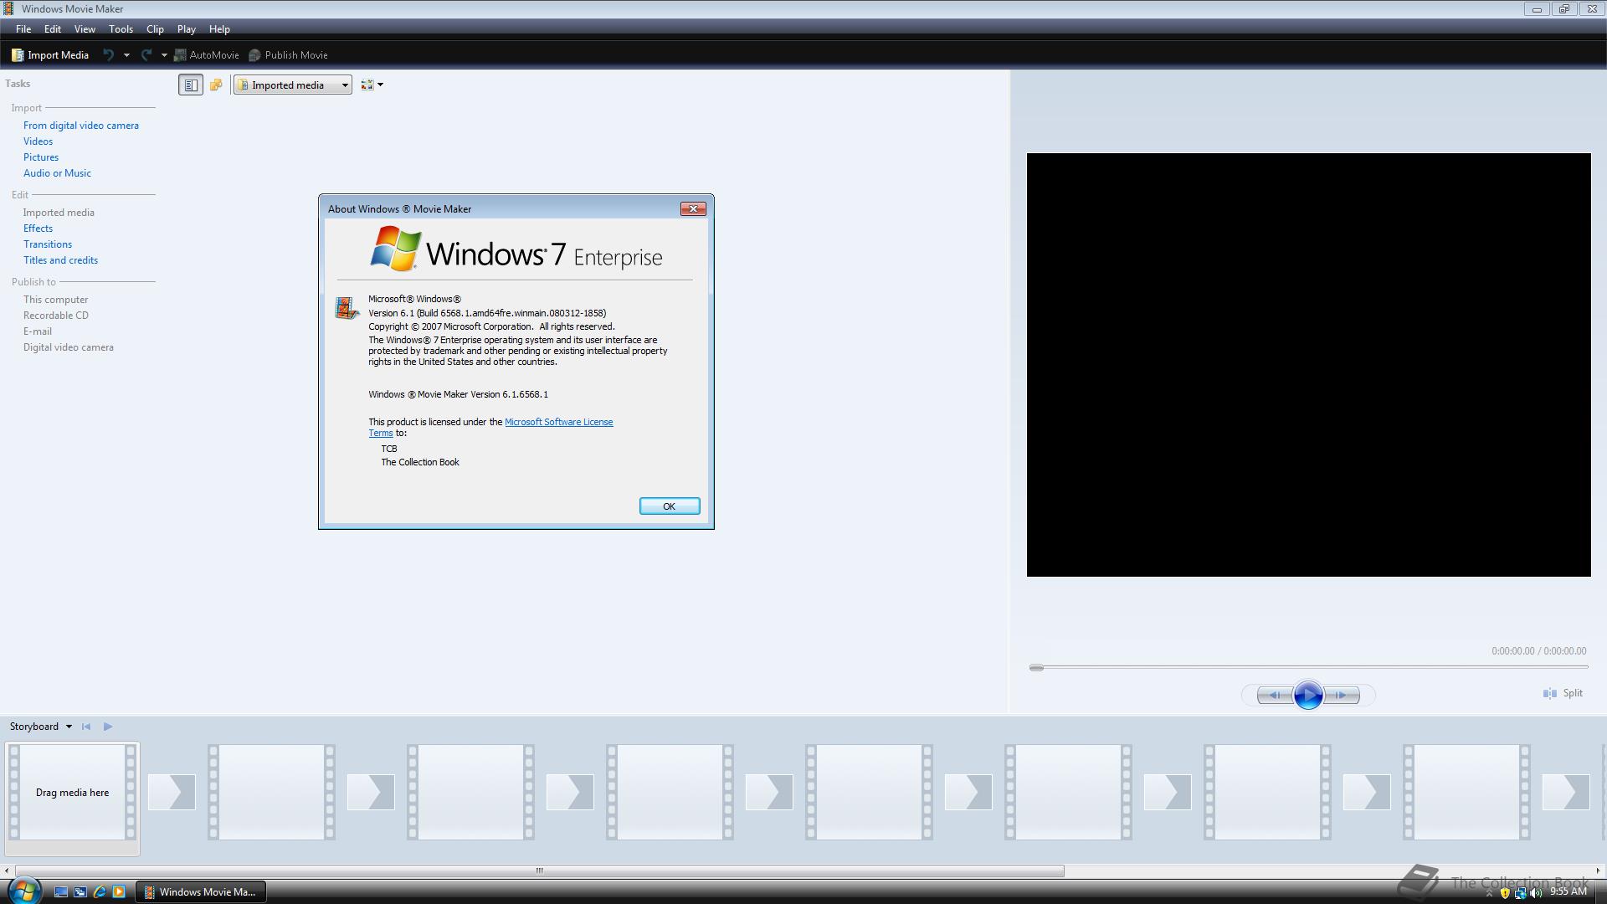
Task: Open the Clip menu
Action: pyautogui.click(x=155, y=29)
